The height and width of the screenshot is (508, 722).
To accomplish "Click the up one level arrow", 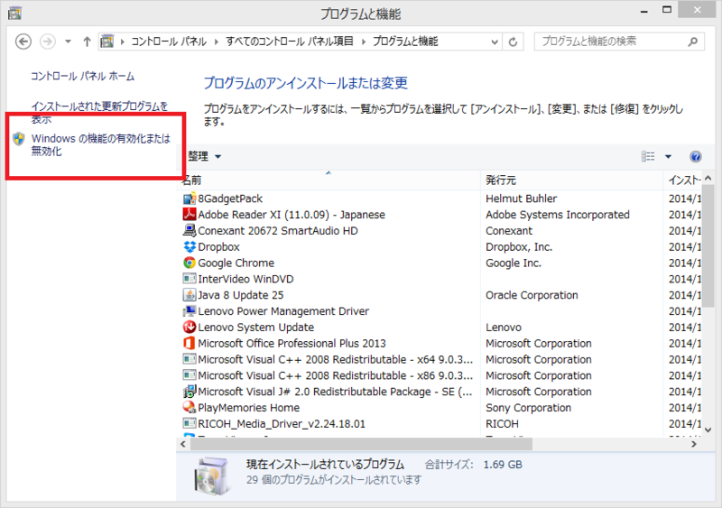I will point(87,42).
